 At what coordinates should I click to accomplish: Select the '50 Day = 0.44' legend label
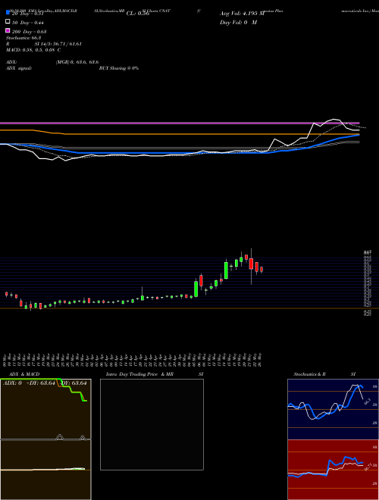[28, 23]
